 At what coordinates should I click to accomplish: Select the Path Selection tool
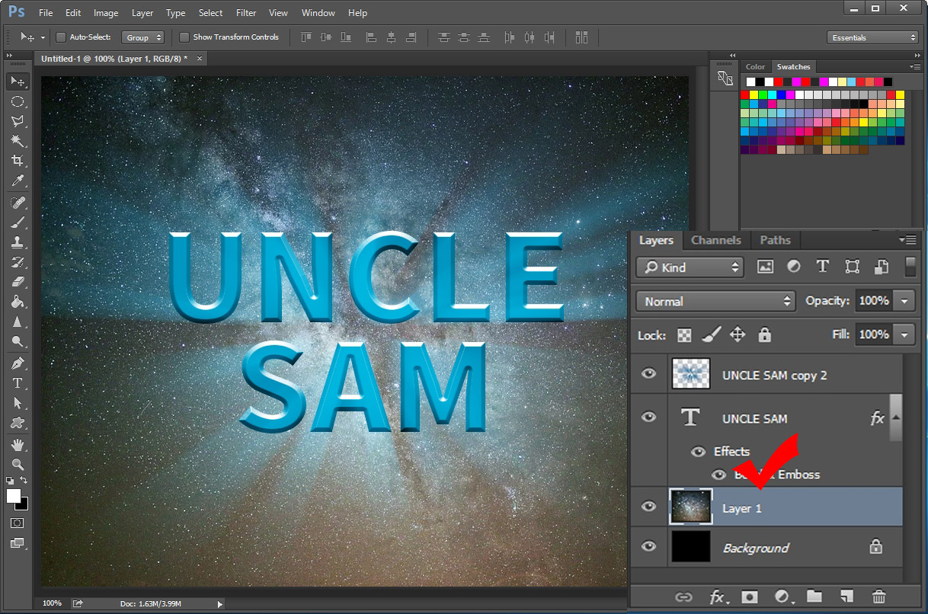click(18, 403)
